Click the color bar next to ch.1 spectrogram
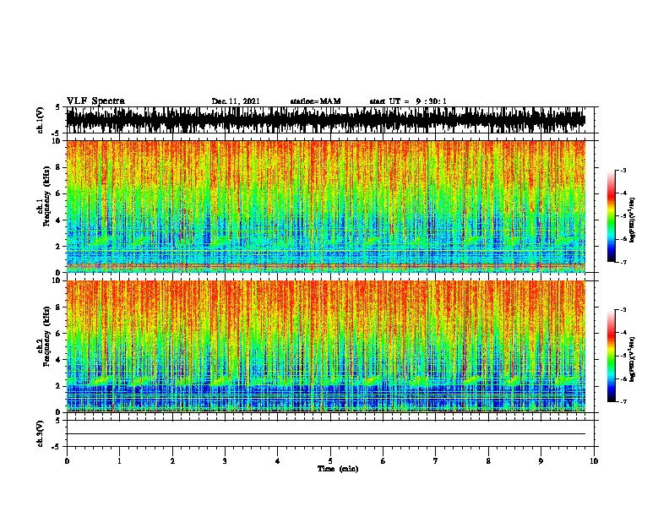Image resolution: width=669 pixels, height=517 pixels. coord(612,216)
